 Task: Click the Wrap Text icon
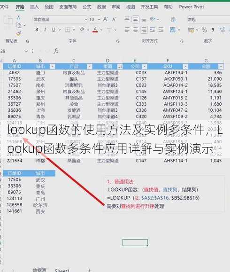point(173,19)
